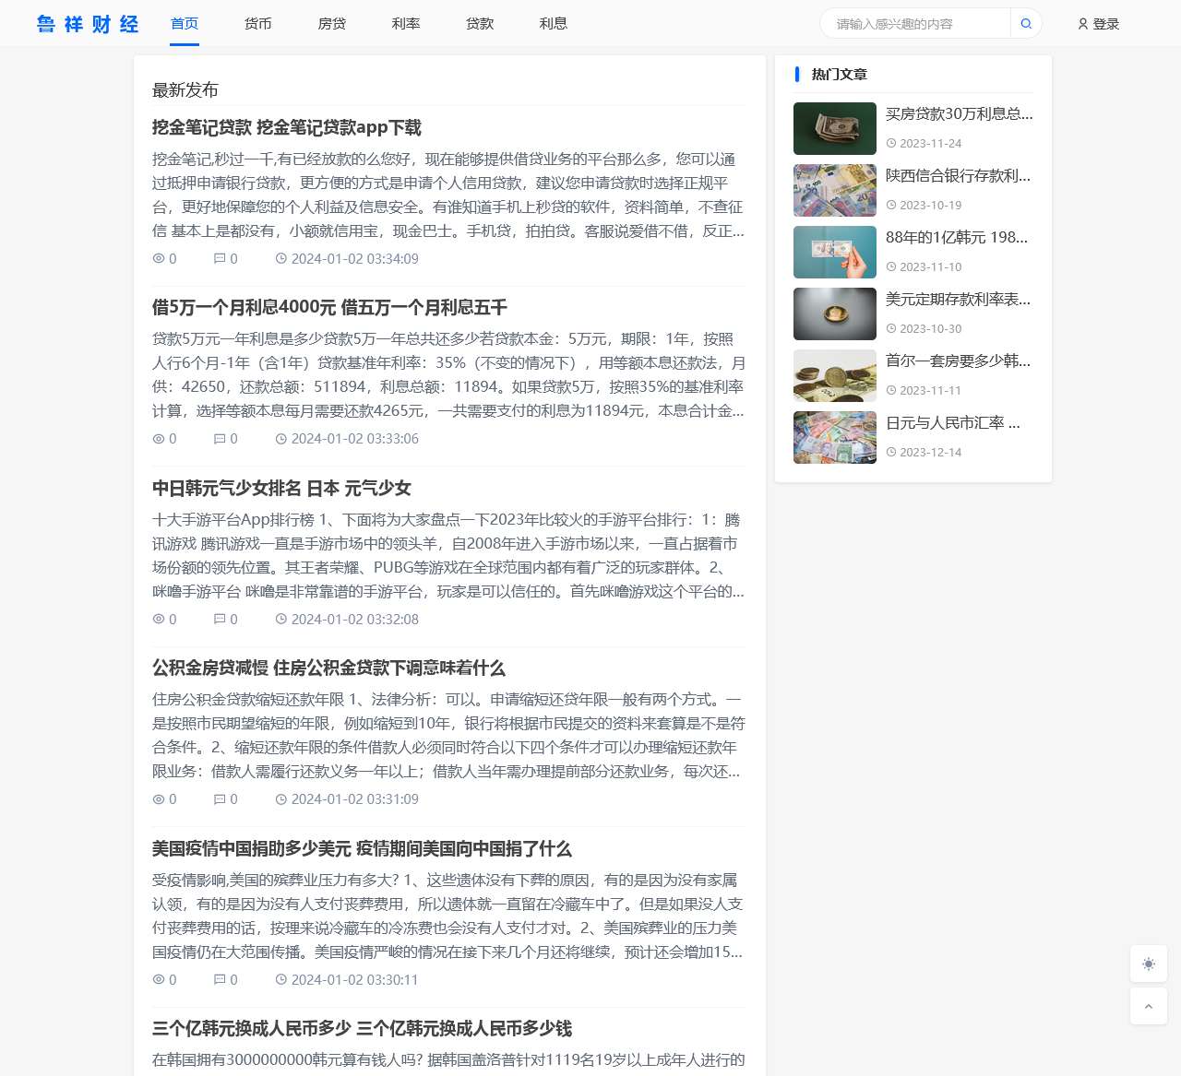
Task: Click summary text starting 挖金笔记,秒过一千
Action: (x=449, y=195)
